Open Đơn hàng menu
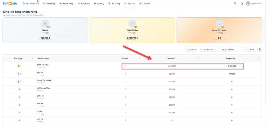Image resolution: width=266 pixels, height=125 pixels. (84, 4)
